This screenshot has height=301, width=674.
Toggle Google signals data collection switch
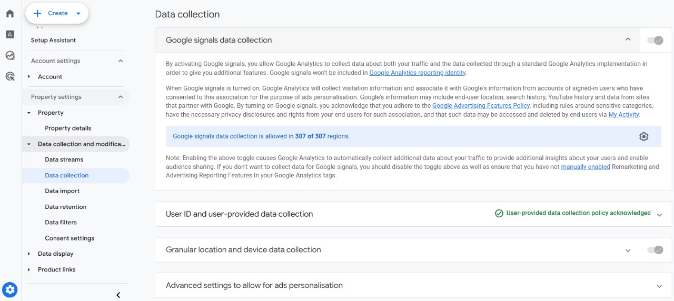click(655, 41)
